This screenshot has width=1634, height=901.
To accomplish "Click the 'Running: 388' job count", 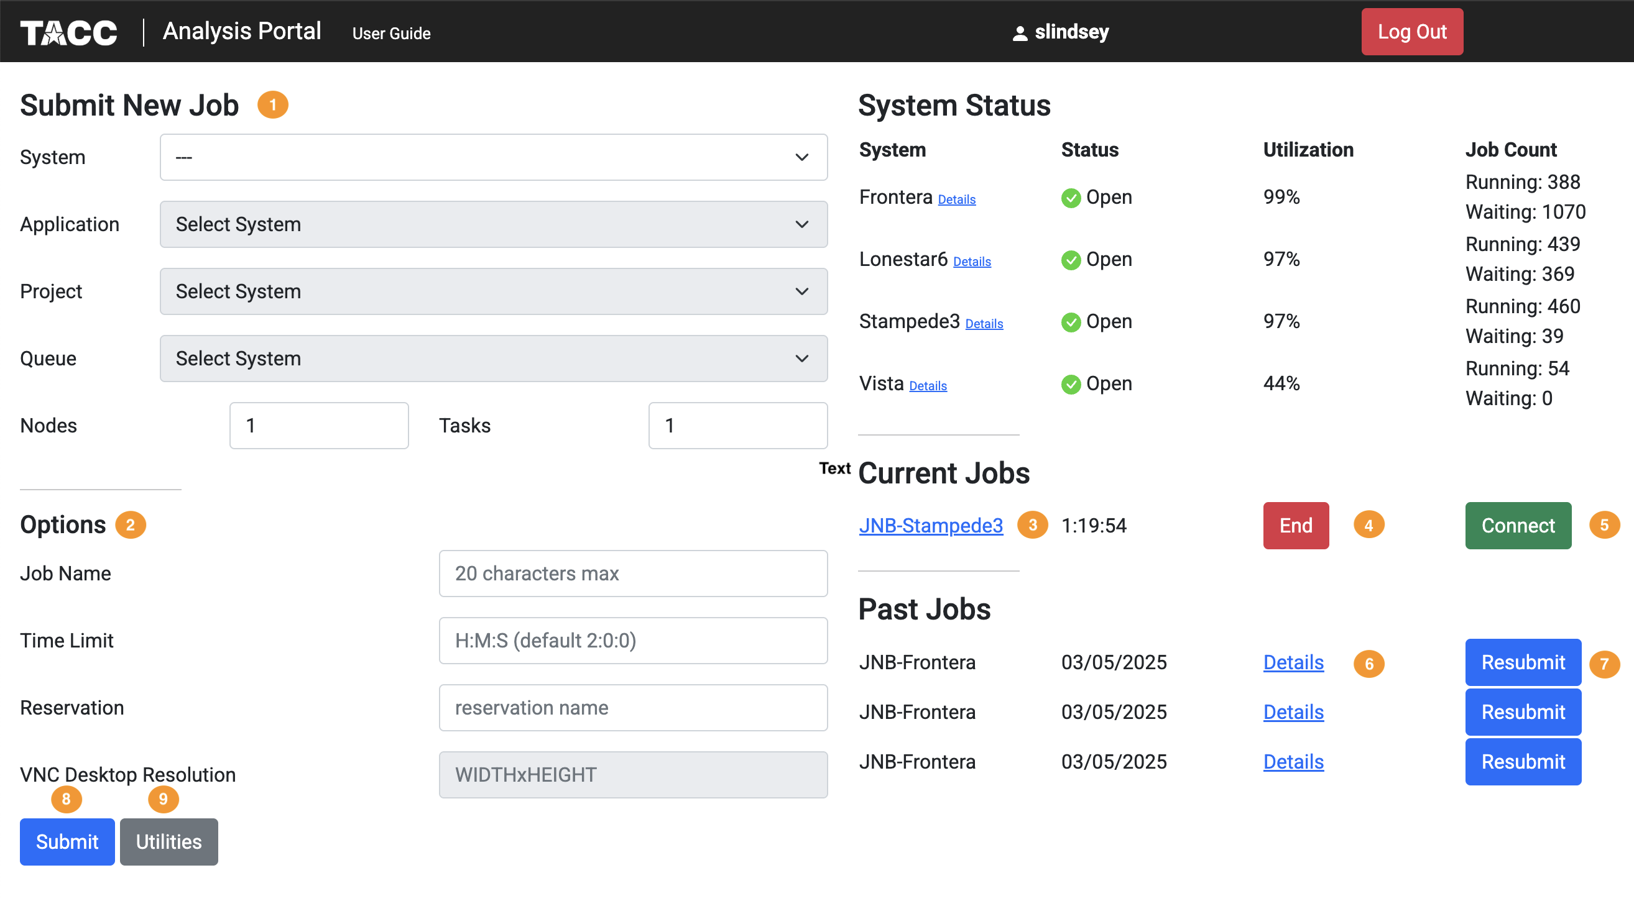I will click(1522, 183).
